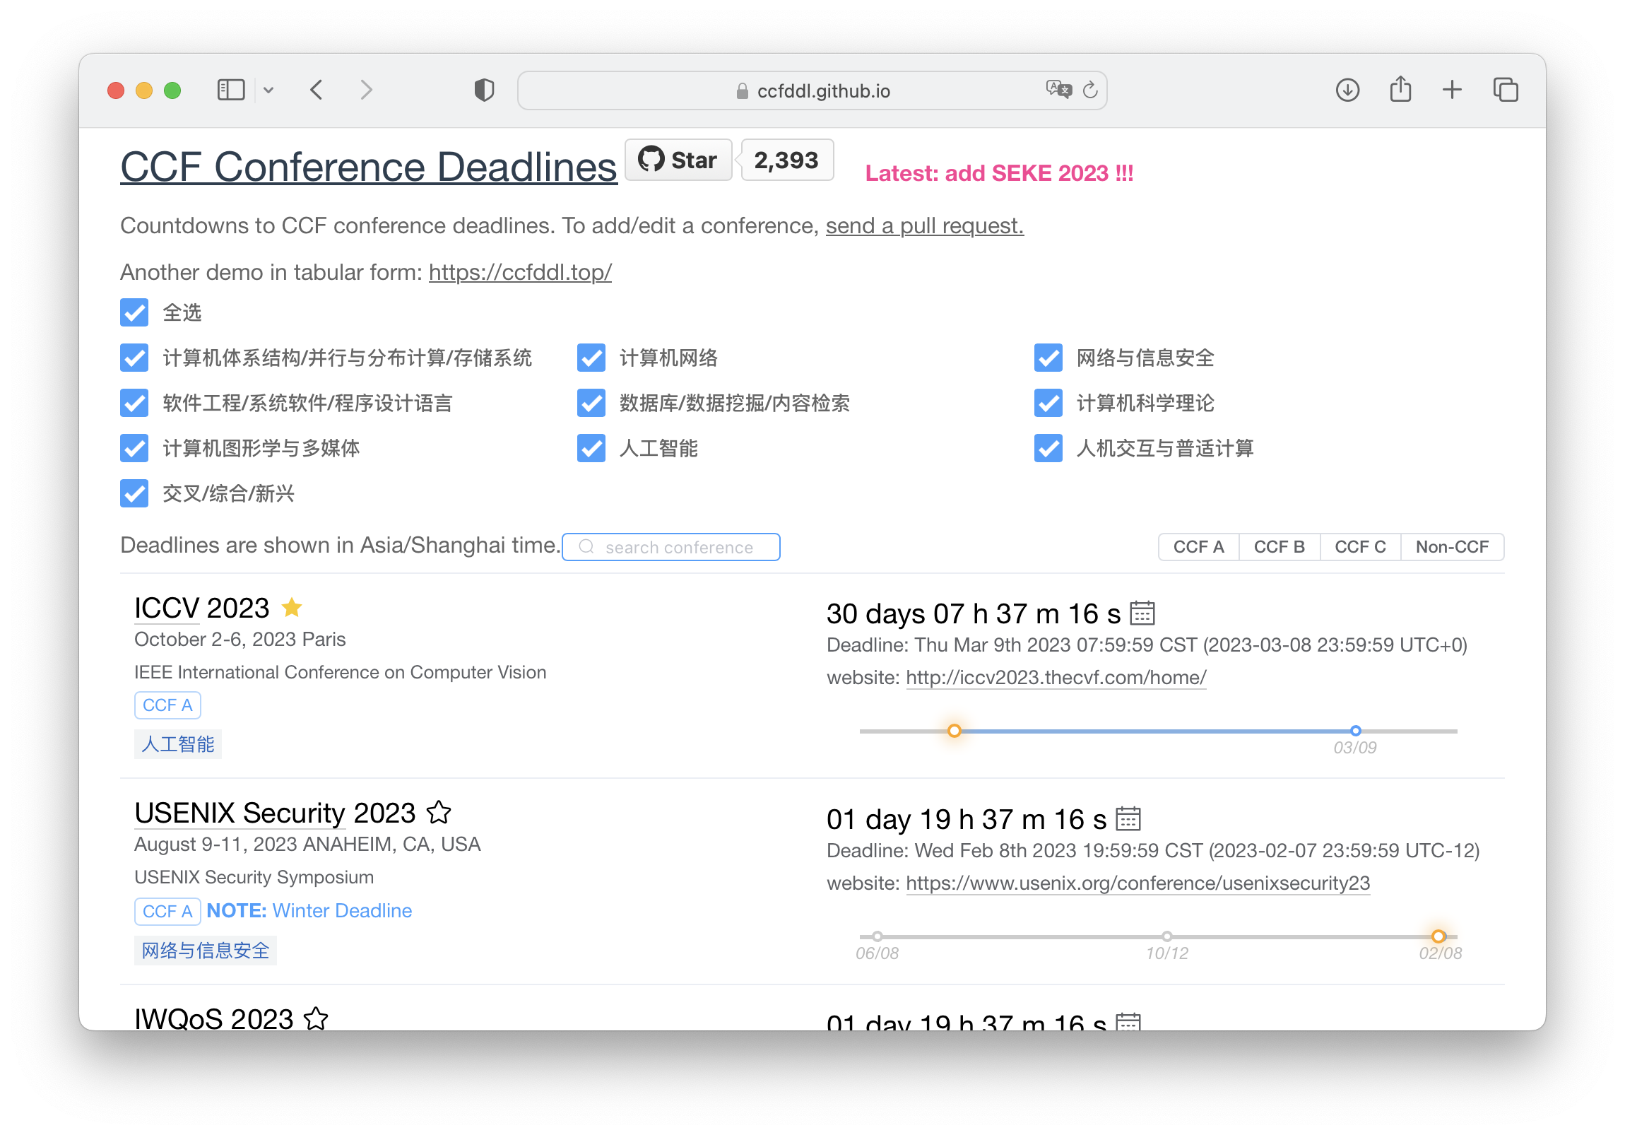Image resolution: width=1625 pixels, height=1135 pixels.
Task: Expand the sidebar dropdown chevron
Action: (x=268, y=90)
